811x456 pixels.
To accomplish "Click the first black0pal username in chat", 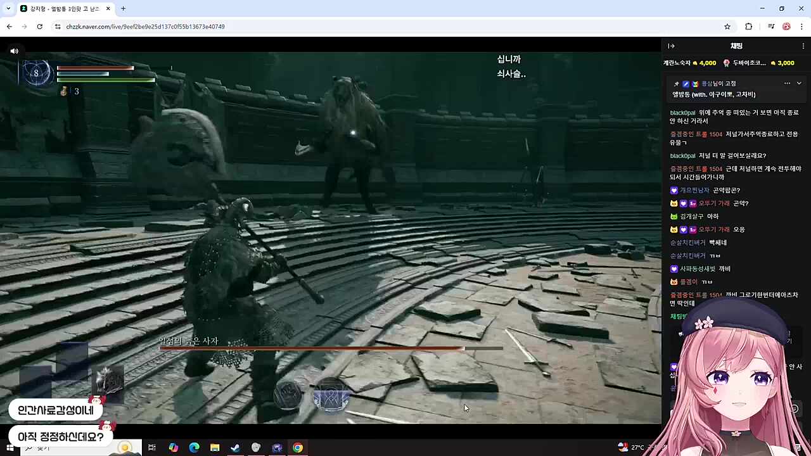I will tap(682, 113).
